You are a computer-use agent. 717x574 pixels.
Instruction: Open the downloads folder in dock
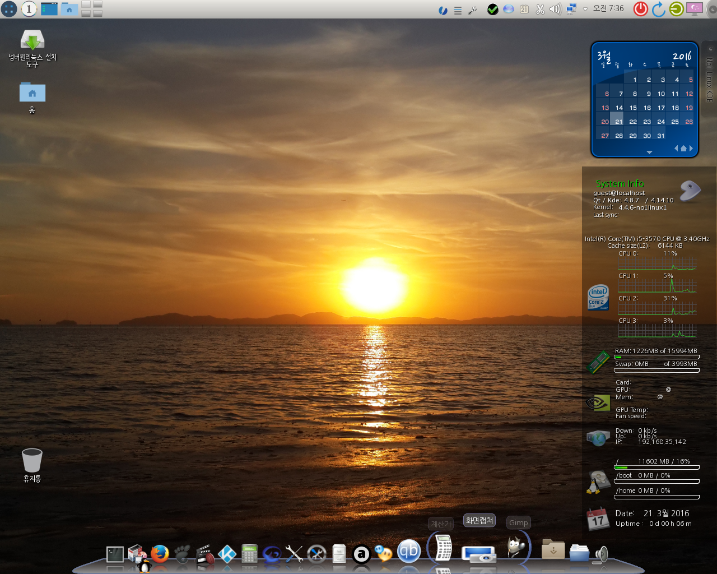pos(553,549)
